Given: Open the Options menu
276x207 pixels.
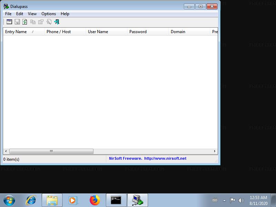Looking at the screenshot, I should [x=49, y=14].
